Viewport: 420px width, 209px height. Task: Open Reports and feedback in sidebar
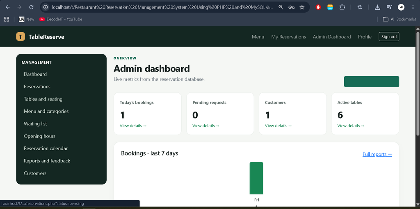[47, 161]
